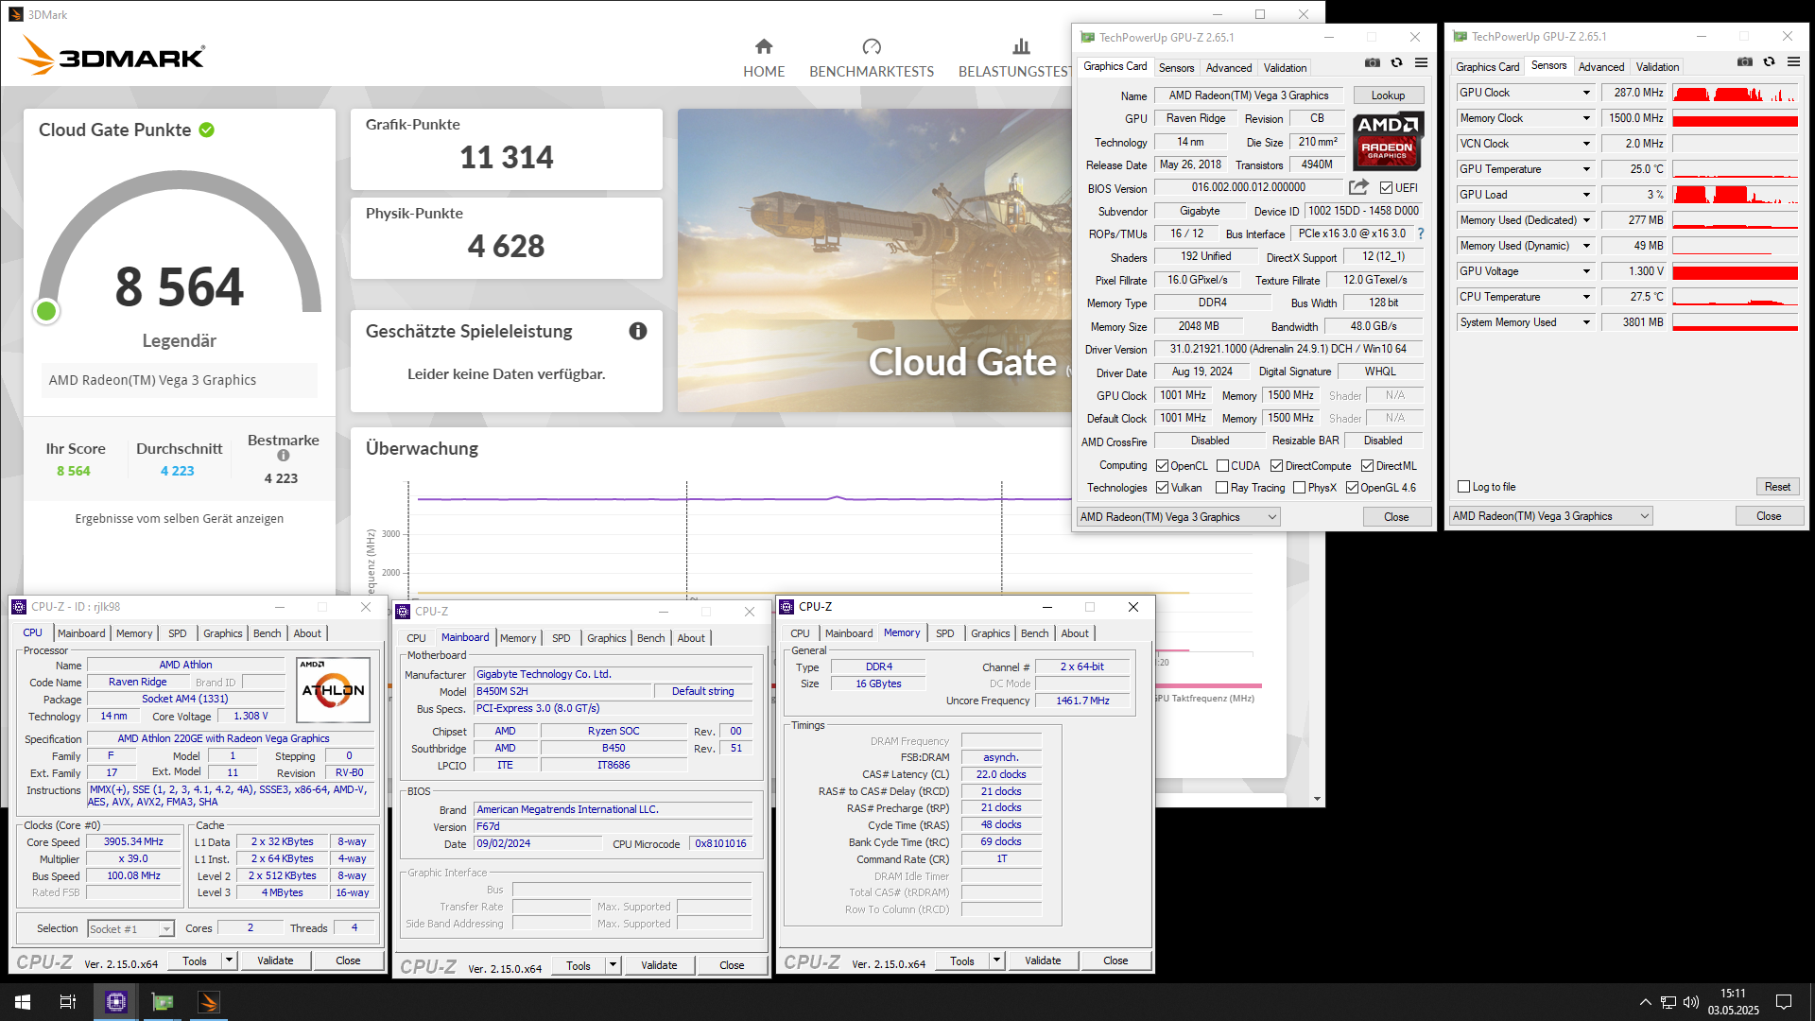Click the 3DMark scrollbar down arrow

click(x=1317, y=799)
